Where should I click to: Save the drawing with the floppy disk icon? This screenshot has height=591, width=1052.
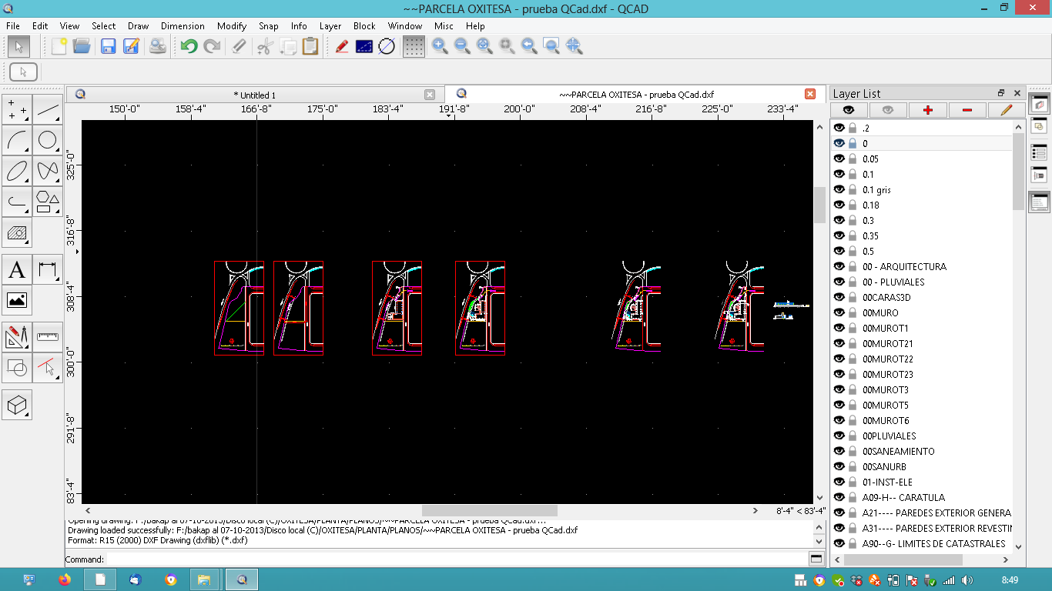109,46
